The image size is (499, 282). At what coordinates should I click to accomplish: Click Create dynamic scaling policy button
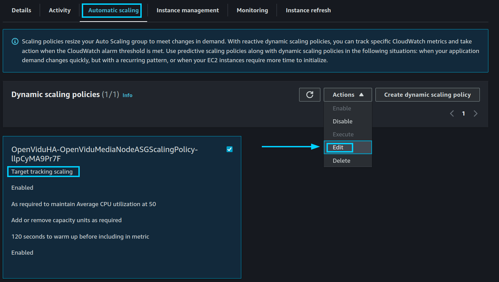[427, 95]
